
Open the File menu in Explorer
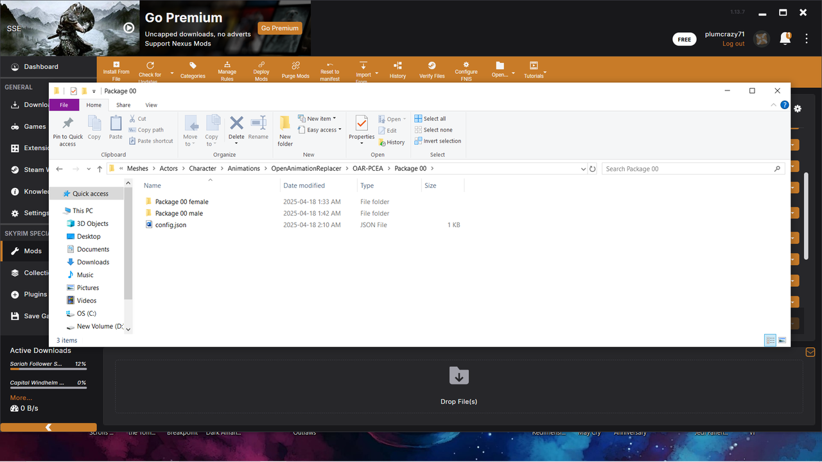64,105
